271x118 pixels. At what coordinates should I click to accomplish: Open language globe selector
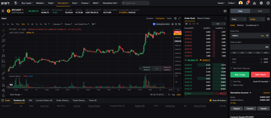click(x=261, y=3)
